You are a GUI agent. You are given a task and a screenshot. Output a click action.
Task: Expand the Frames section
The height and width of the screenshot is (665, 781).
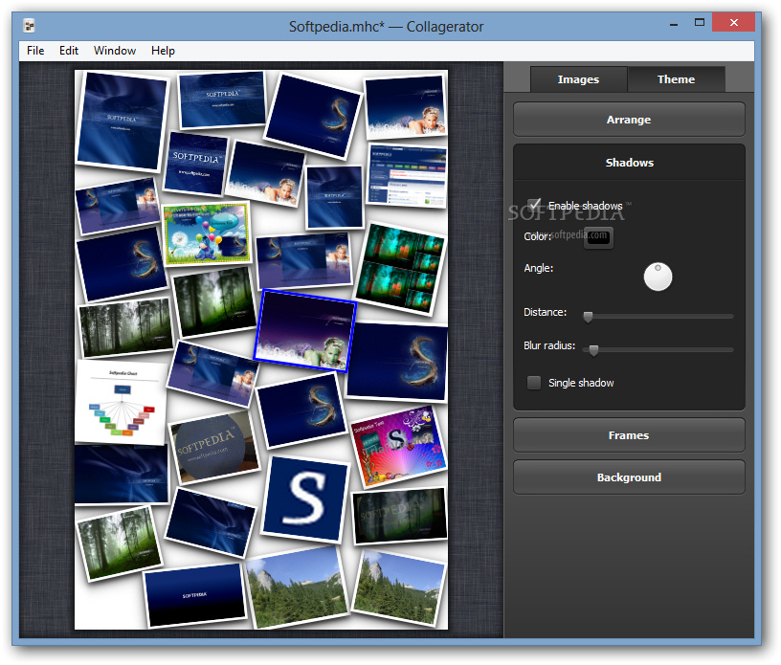[629, 435]
